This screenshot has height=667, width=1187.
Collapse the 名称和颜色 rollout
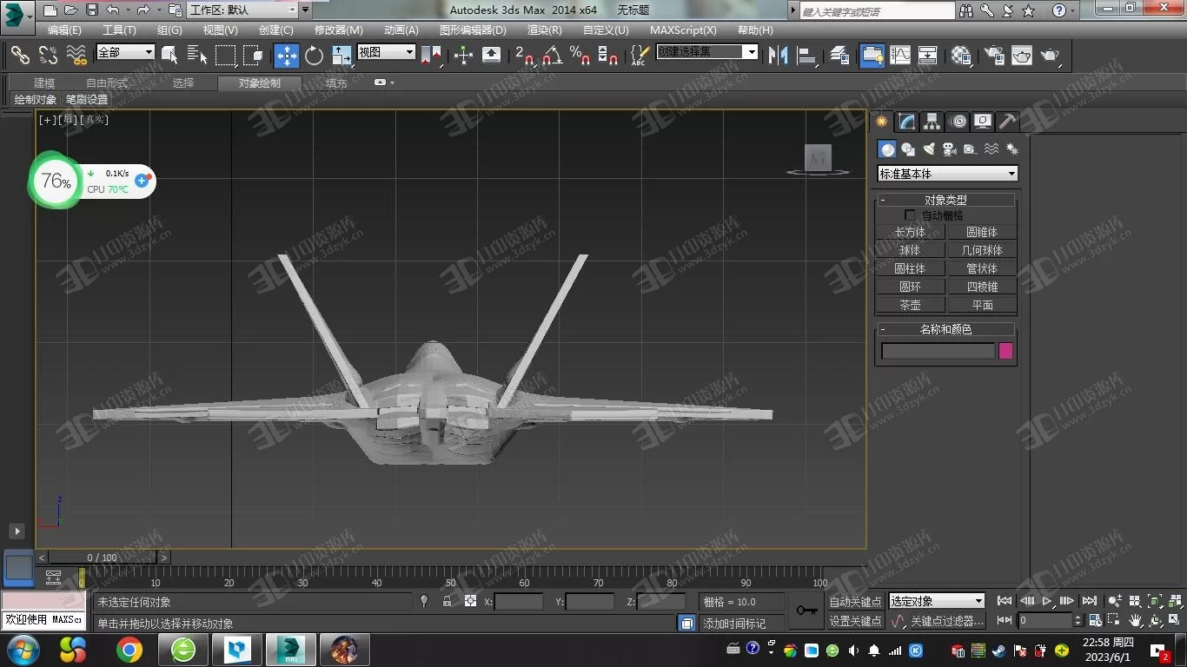point(945,329)
